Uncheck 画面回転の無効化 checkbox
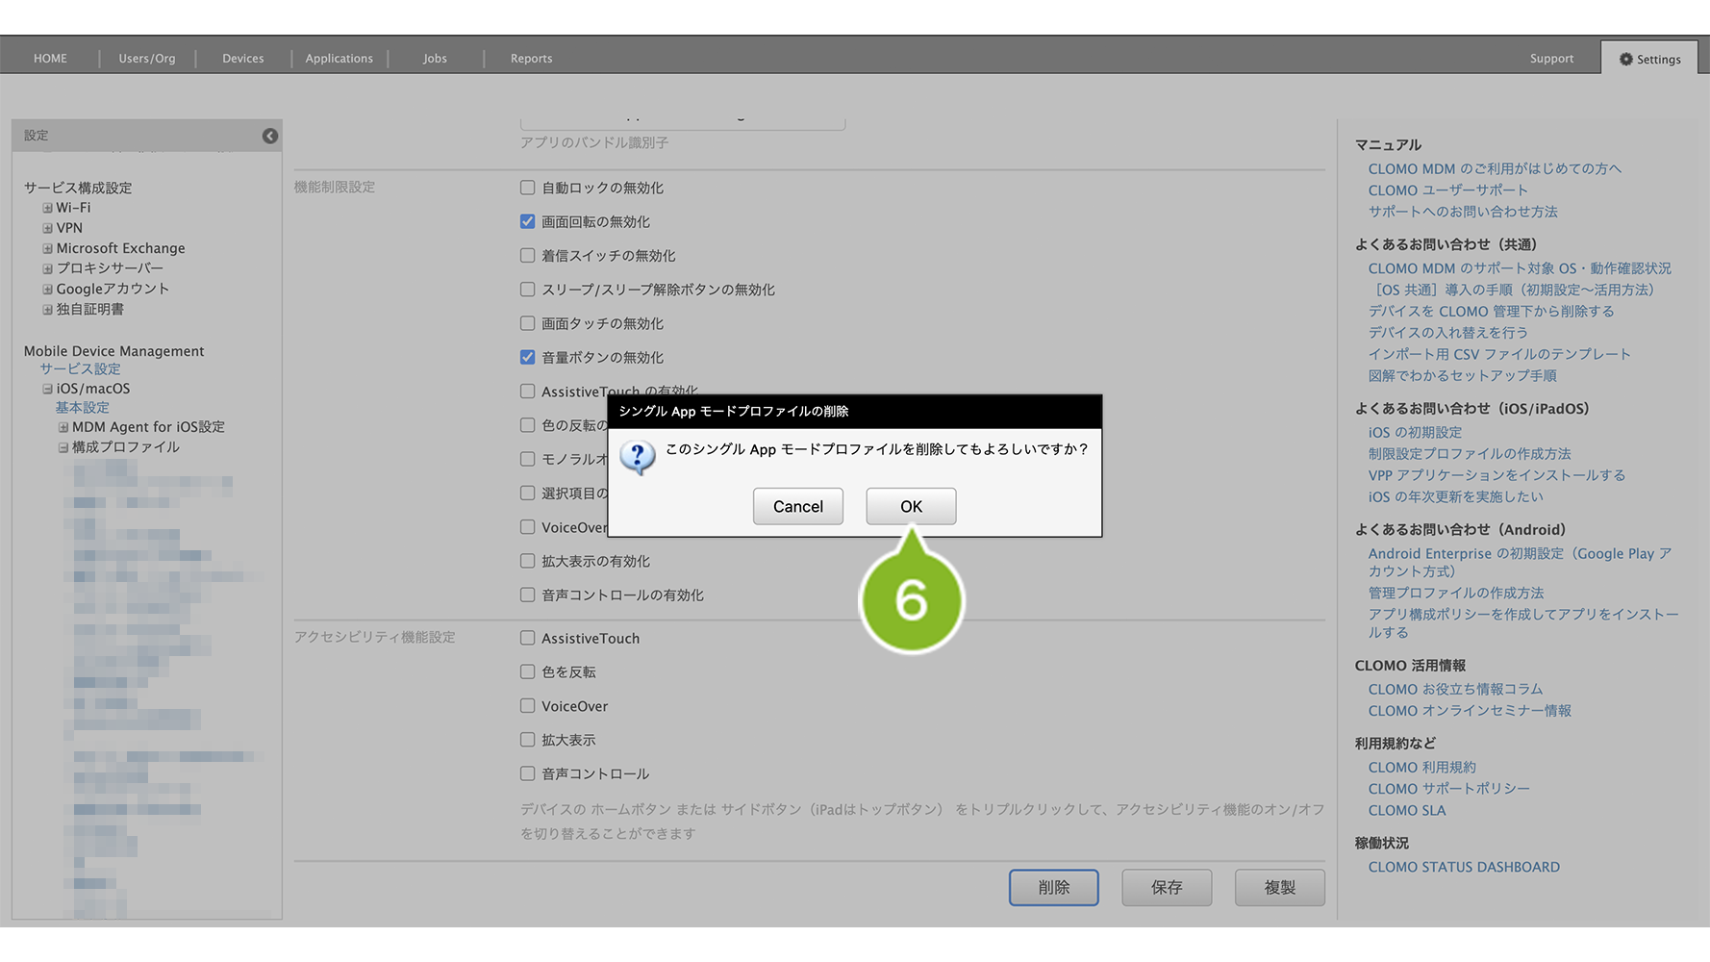1710x962 pixels. (527, 221)
